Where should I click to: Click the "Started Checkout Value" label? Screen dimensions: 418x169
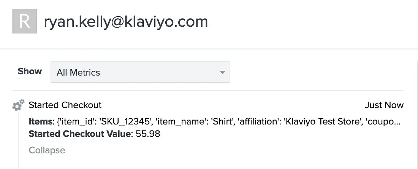coord(79,134)
